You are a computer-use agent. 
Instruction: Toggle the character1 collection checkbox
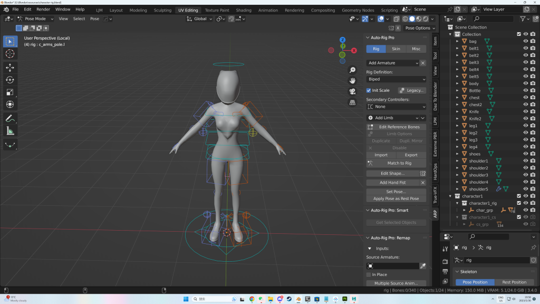(x=519, y=196)
